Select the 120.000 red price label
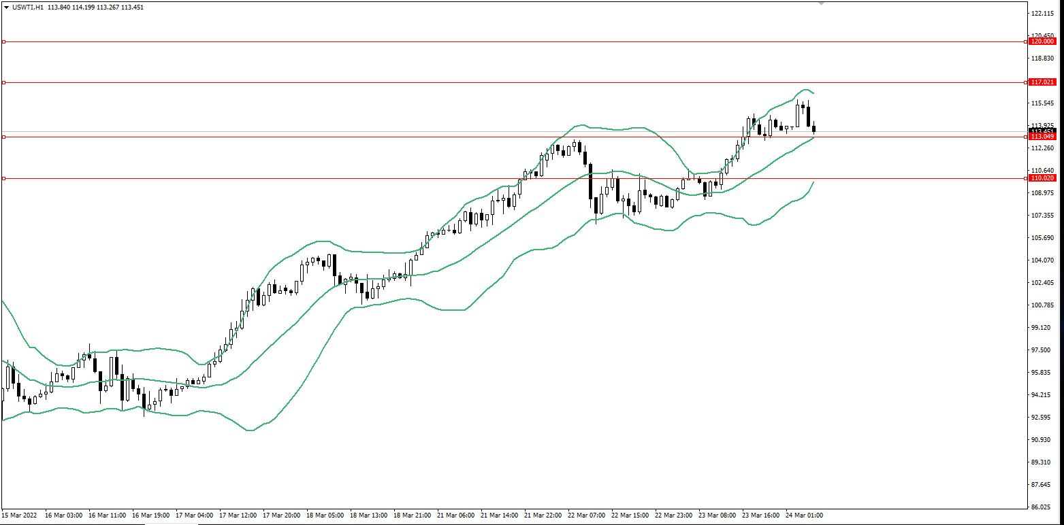This screenshot has width=1064, height=525. point(1042,41)
